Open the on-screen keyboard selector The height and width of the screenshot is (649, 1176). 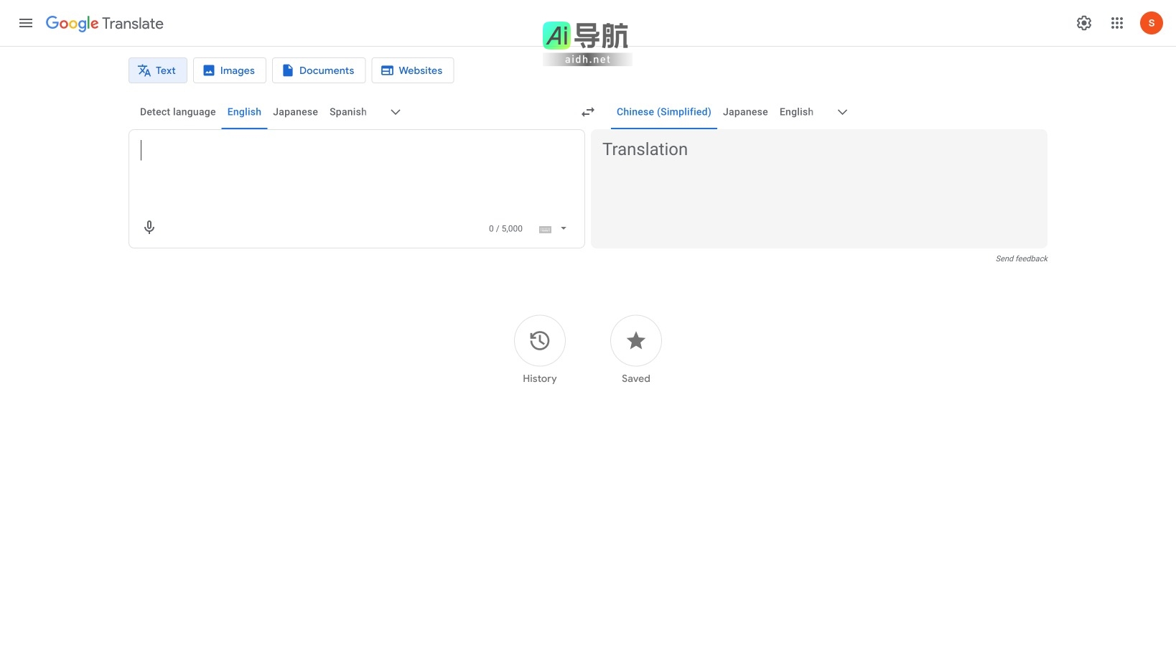click(544, 228)
